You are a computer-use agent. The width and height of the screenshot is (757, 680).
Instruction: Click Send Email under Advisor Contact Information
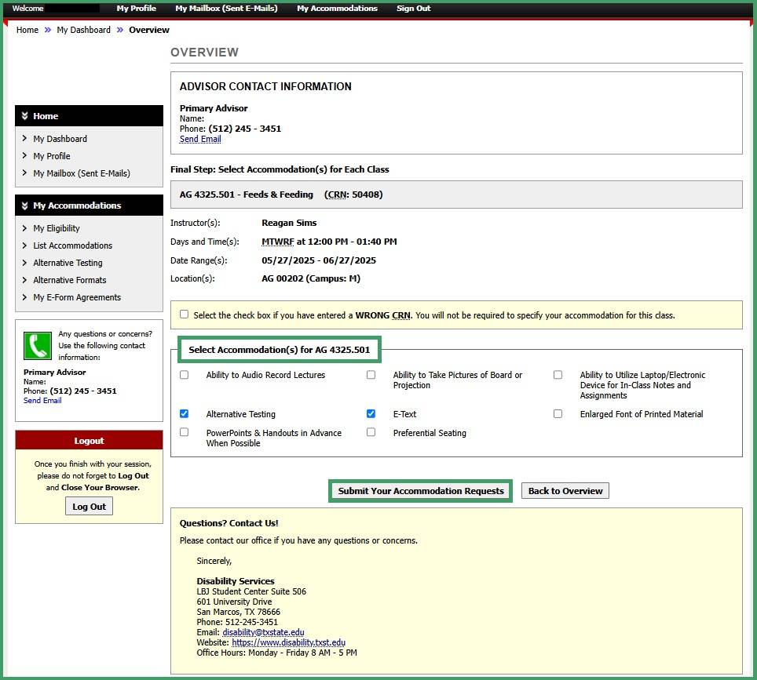200,139
